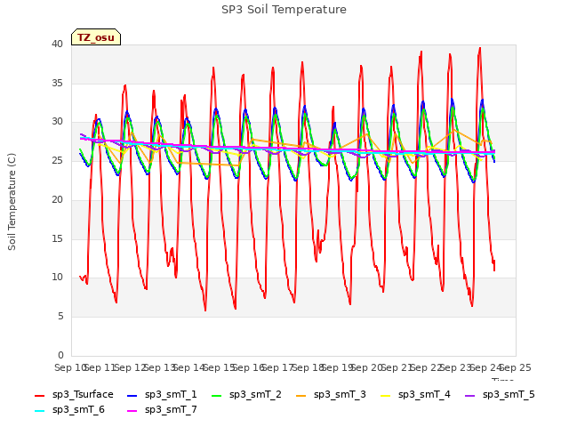Viewport: 569px width, 427px height.
Task: Click the 15 y-axis tick label
Action: pos(57,238)
